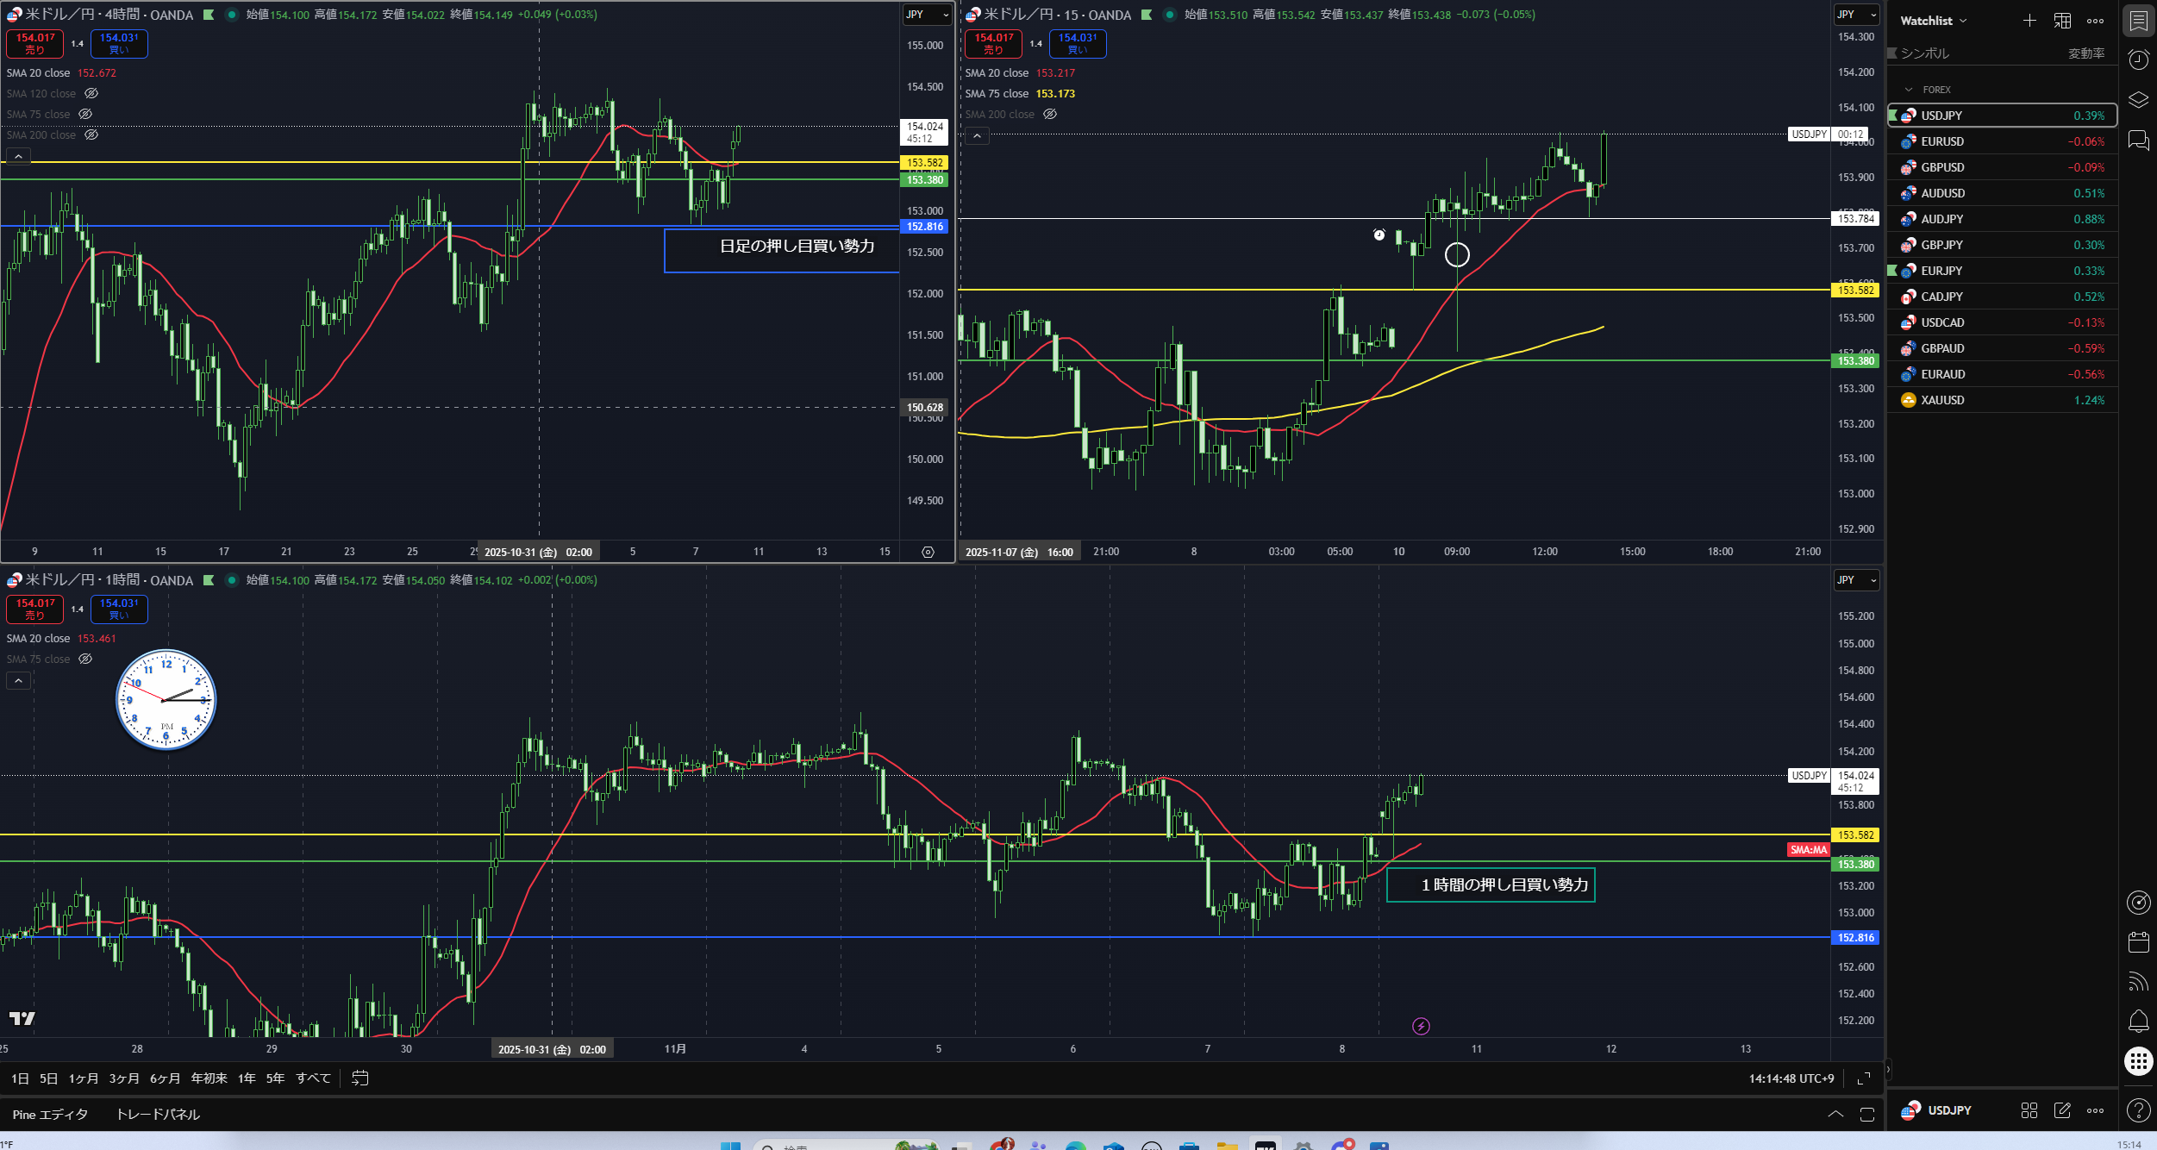Select the 3ヶ月 time range button
The height and width of the screenshot is (1150, 2157).
[124, 1078]
